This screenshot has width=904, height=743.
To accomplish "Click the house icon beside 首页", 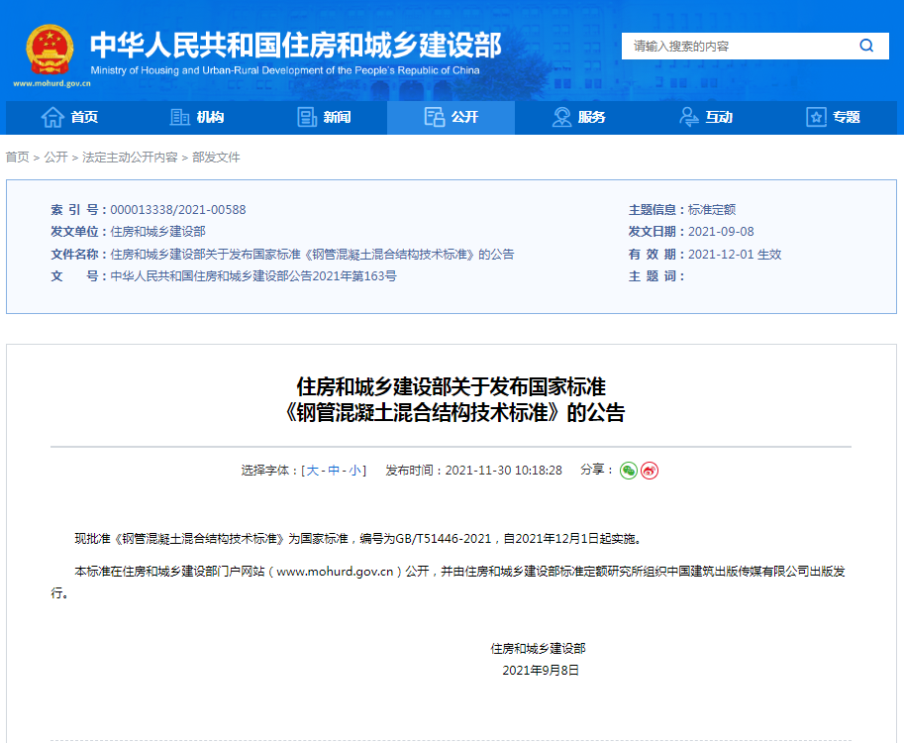I will click(x=52, y=117).
